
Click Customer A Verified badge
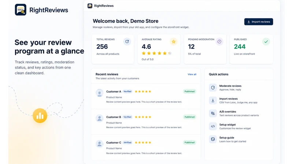127,91
